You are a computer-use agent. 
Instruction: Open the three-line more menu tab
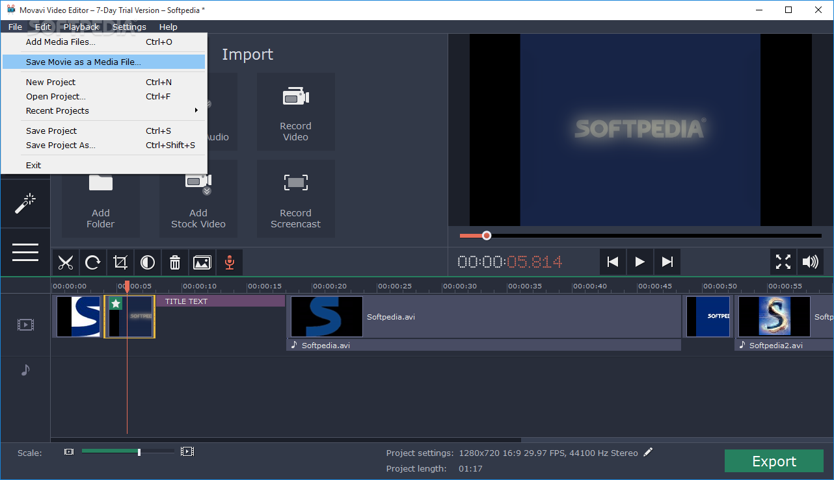point(25,253)
